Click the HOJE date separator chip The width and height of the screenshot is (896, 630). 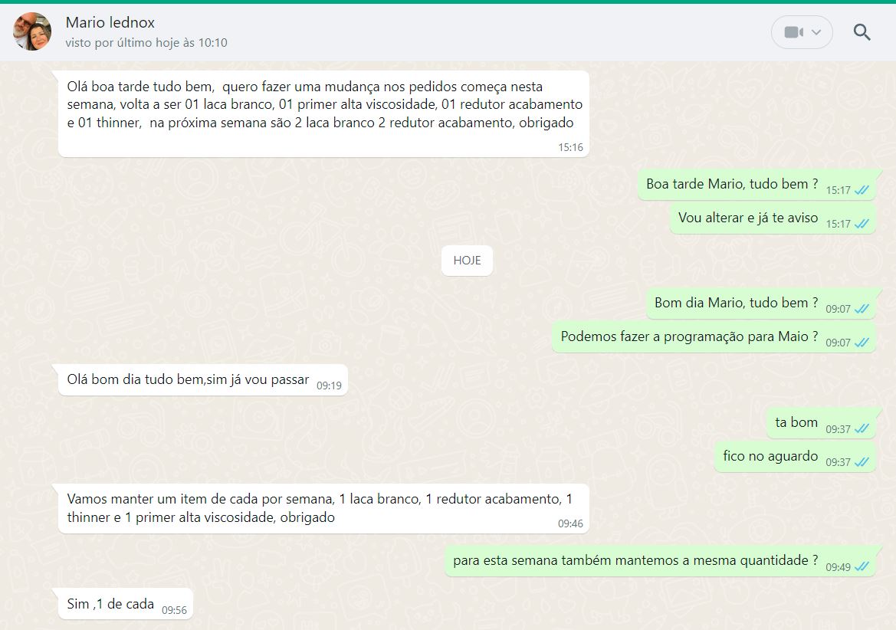point(467,261)
